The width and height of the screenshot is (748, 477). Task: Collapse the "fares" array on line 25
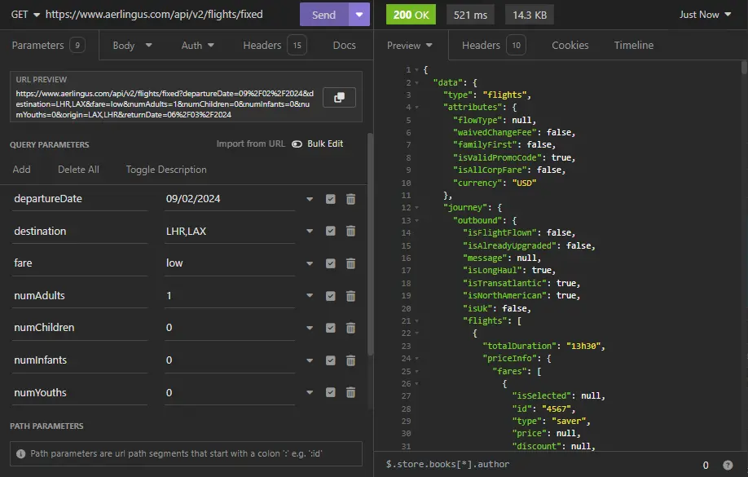click(x=416, y=371)
